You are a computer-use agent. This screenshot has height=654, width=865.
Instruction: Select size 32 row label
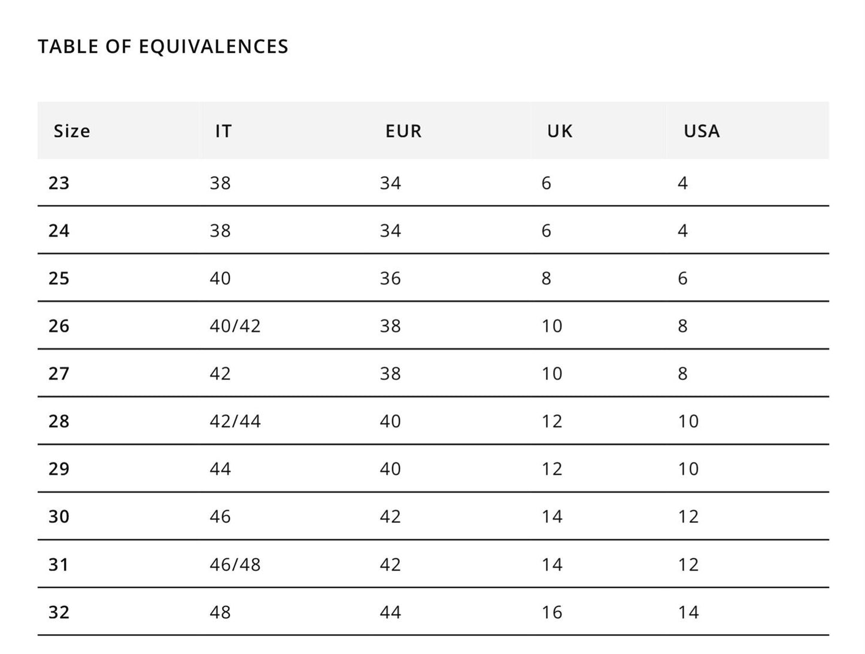(x=59, y=612)
